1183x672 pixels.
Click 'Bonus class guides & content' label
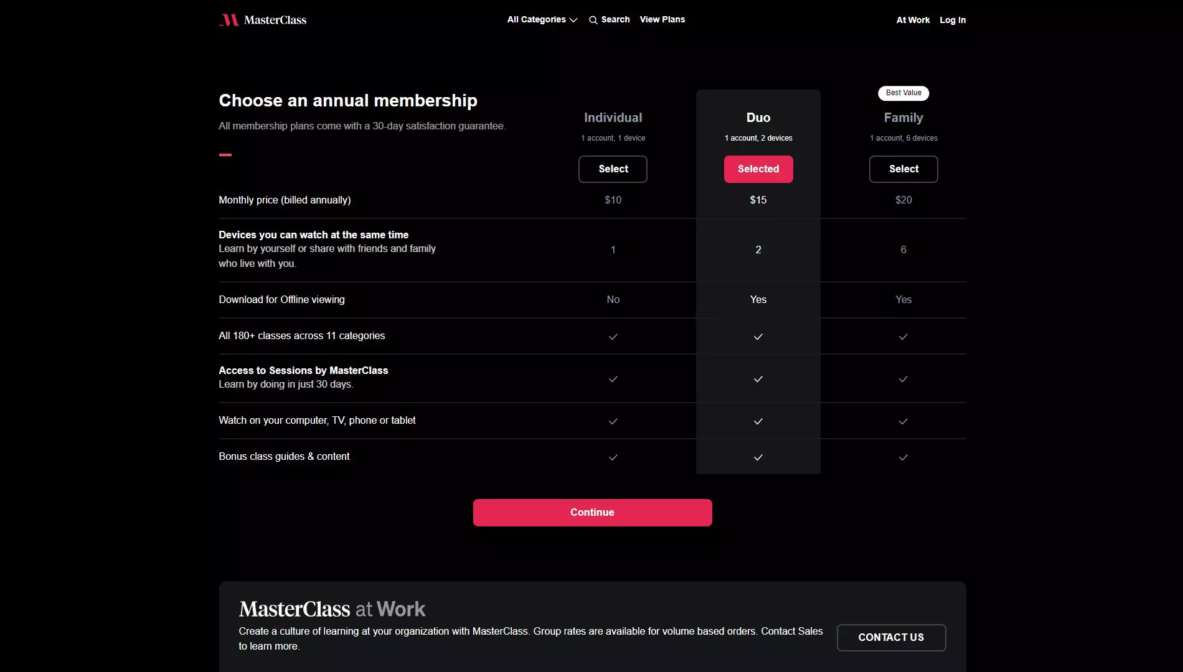click(284, 456)
